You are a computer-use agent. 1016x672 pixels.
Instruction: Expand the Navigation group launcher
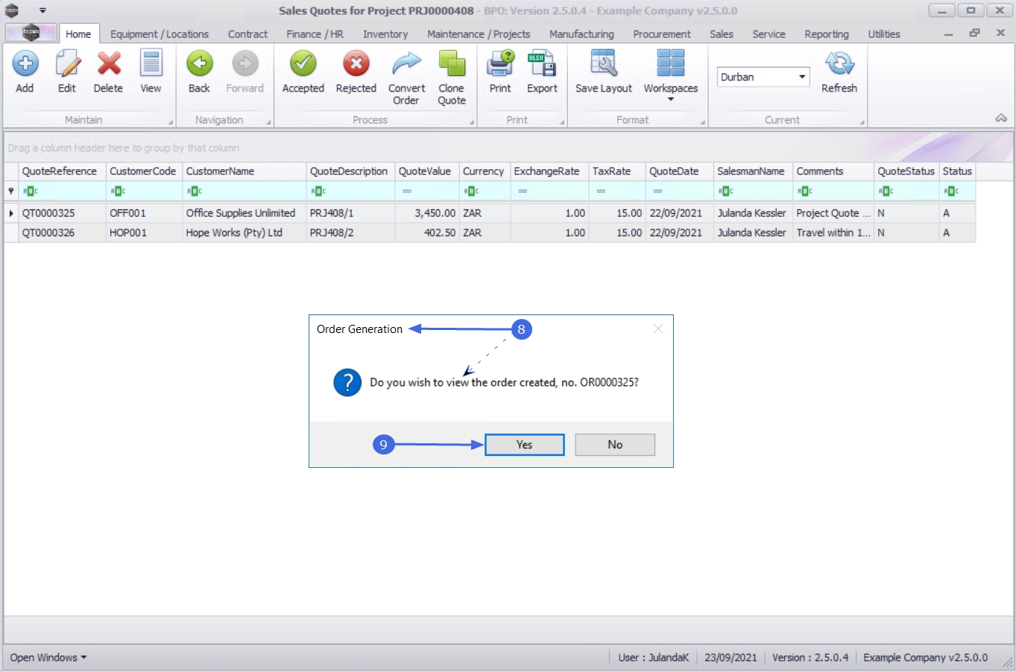click(x=268, y=122)
